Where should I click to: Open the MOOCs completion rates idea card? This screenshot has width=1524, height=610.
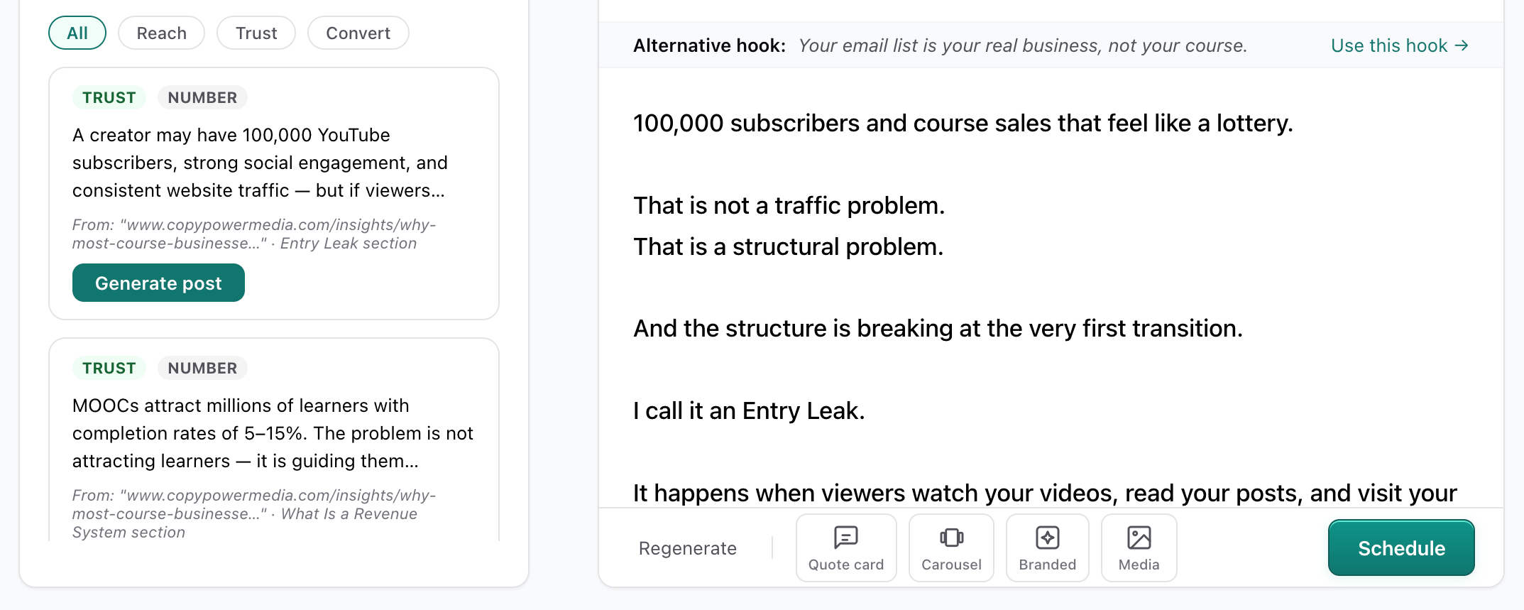coord(273,433)
